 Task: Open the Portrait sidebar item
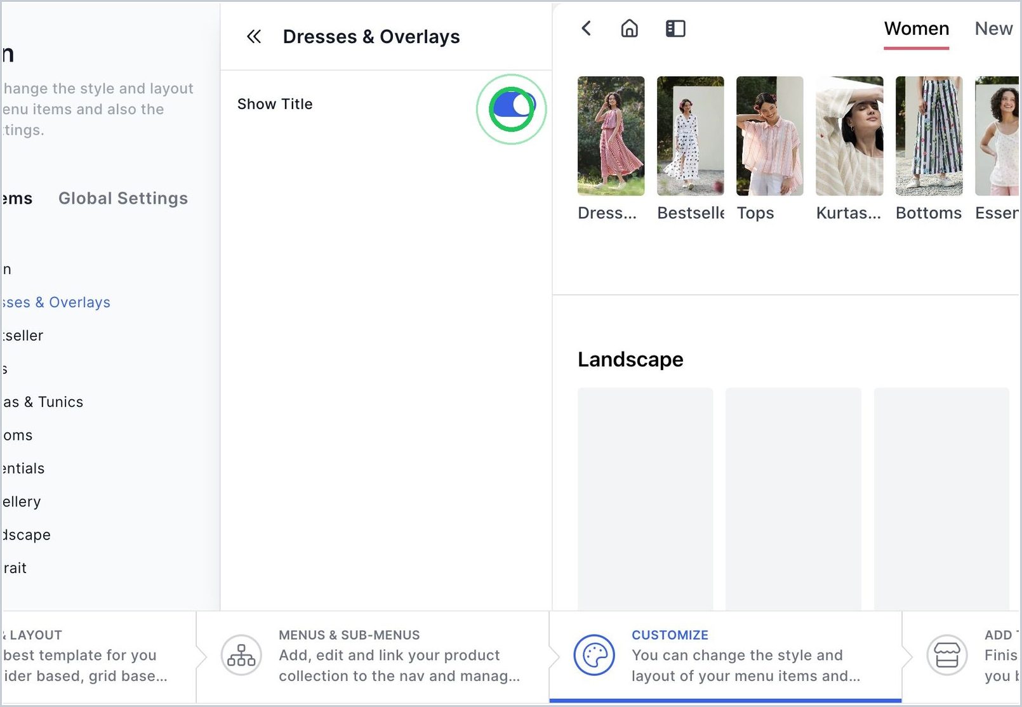click(15, 568)
